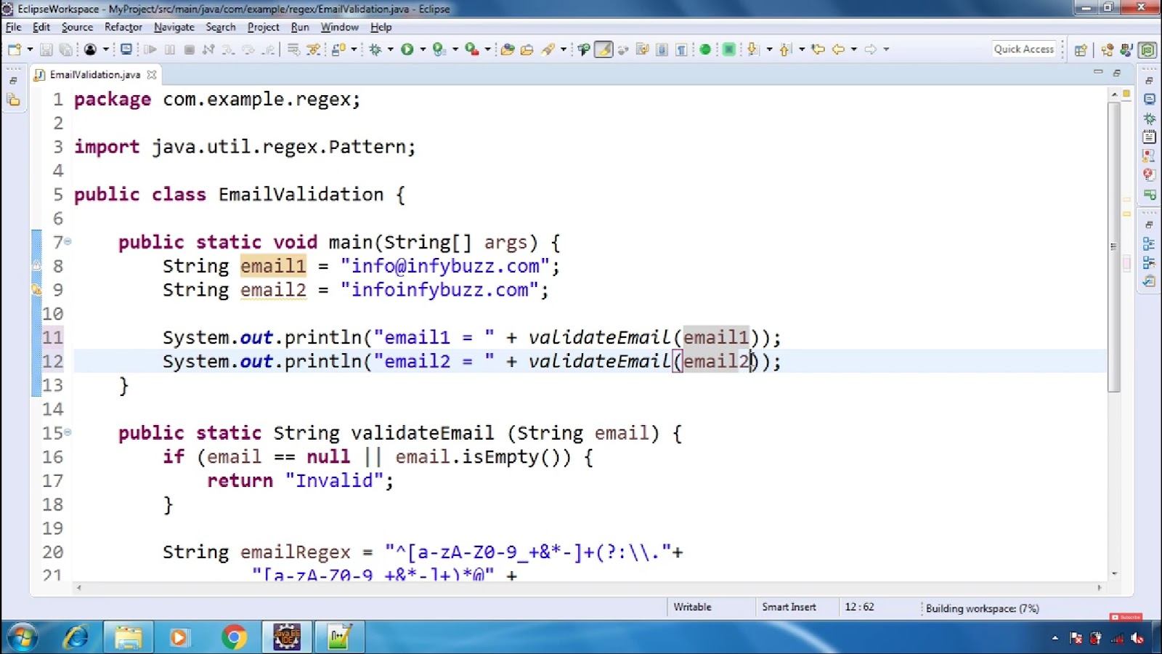
Task: Click the New wizard toolbar icon
Action: pyautogui.click(x=13, y=49)
